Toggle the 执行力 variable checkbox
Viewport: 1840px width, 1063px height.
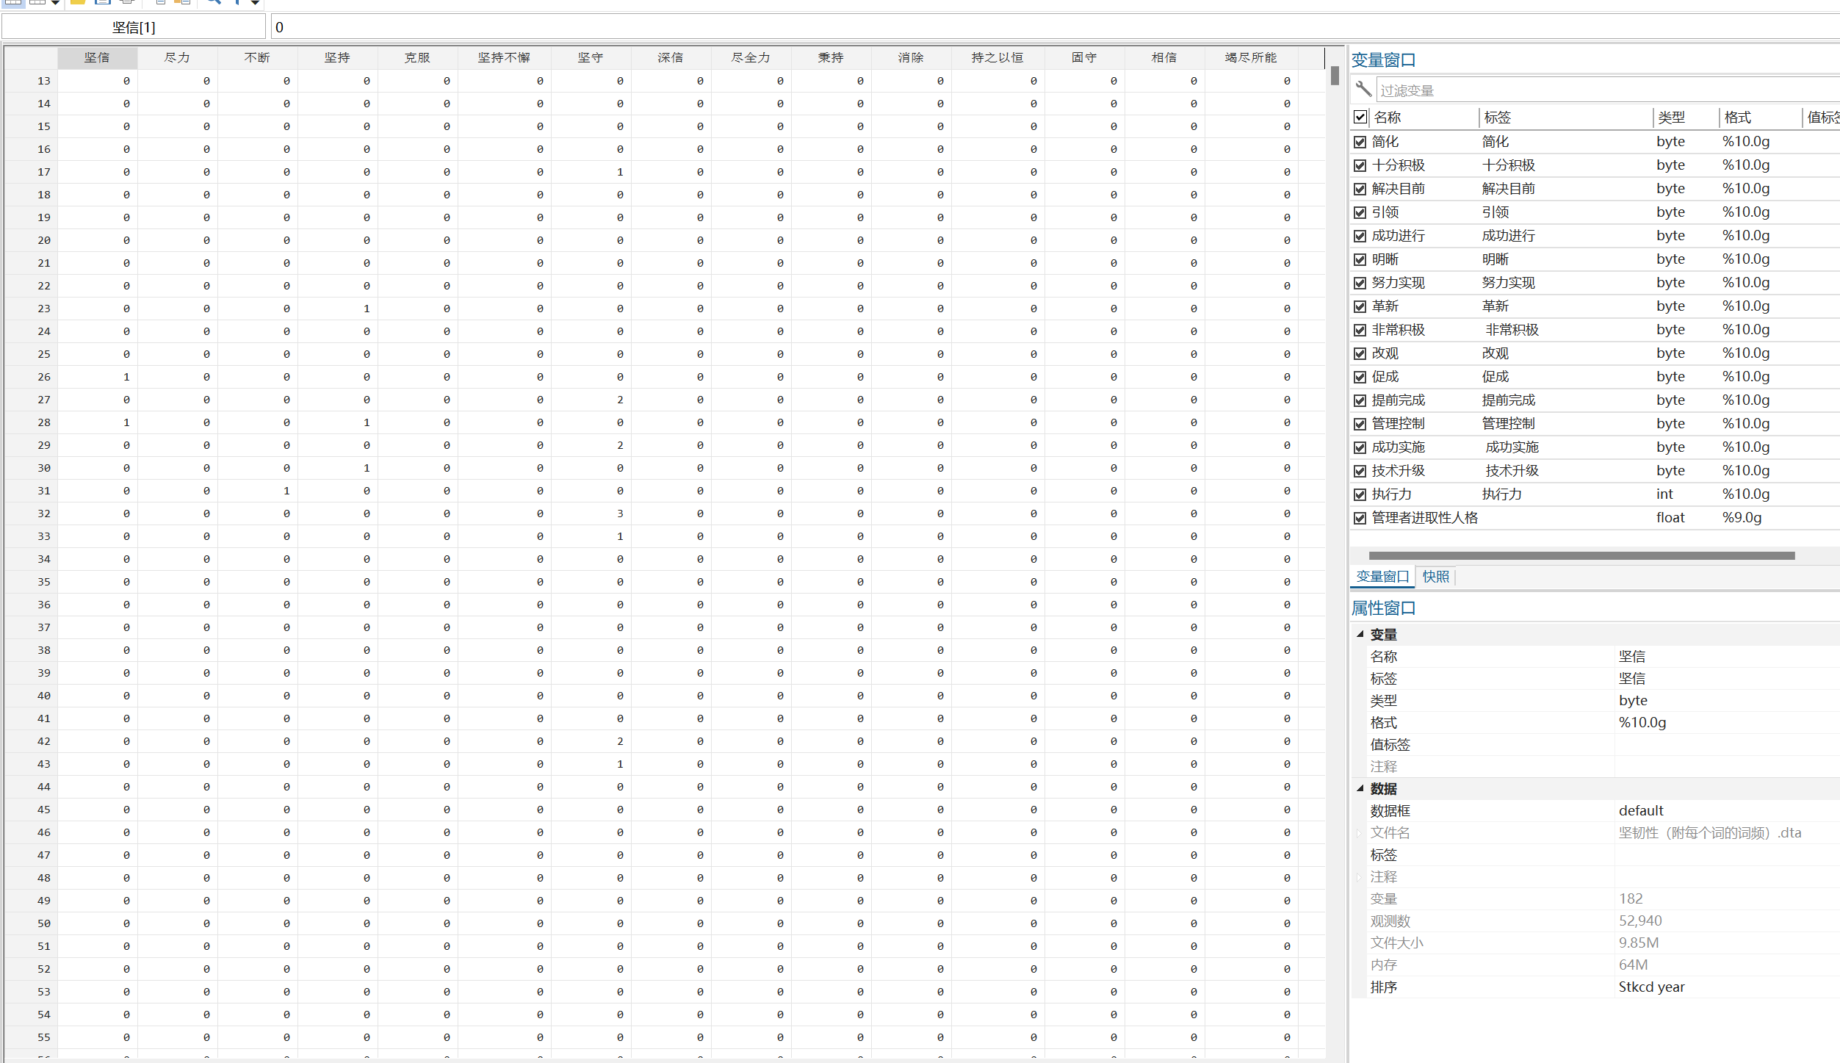1360,494
